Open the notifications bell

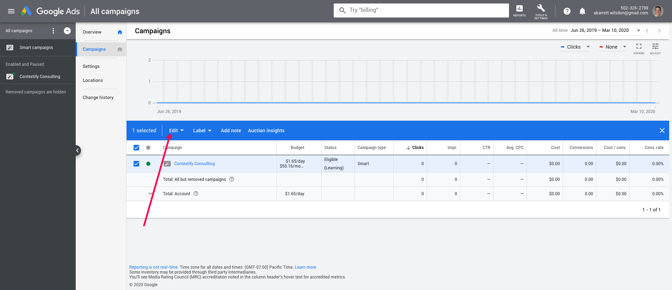[582, 11]
